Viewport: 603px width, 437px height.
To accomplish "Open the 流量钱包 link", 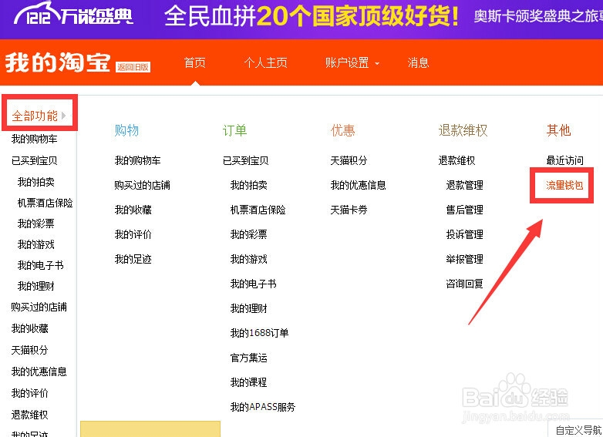I will pyautogui.click(x=565, y=185).
